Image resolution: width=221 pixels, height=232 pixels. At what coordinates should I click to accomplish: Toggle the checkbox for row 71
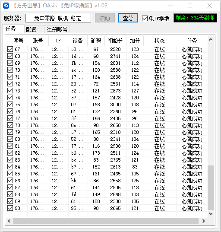[x=10, y=77]
